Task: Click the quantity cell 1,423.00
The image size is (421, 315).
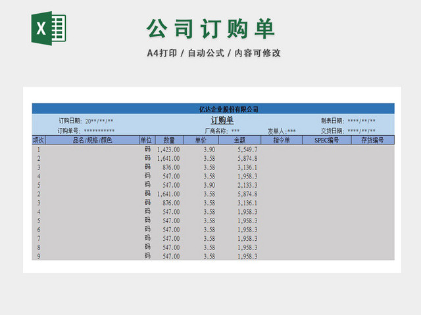Action: pyautogui.click(x=168, y=150)
